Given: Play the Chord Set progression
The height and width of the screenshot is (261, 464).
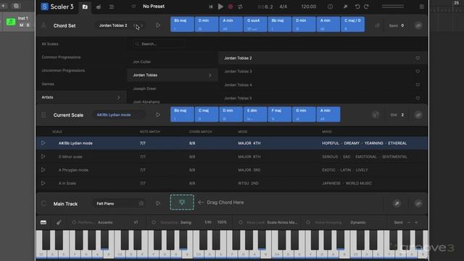Looking at the screenshot, I should pyautogui.click(x=158, y=25).
